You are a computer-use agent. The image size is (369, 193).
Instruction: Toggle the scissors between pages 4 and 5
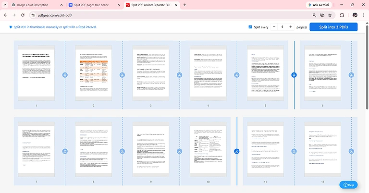[237, 75]
